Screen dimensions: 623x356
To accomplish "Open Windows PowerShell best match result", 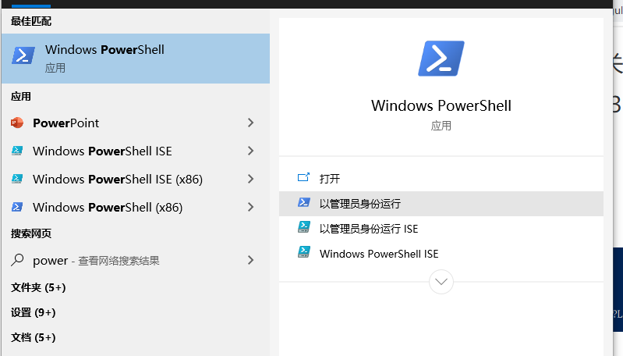I will [136, 59].
